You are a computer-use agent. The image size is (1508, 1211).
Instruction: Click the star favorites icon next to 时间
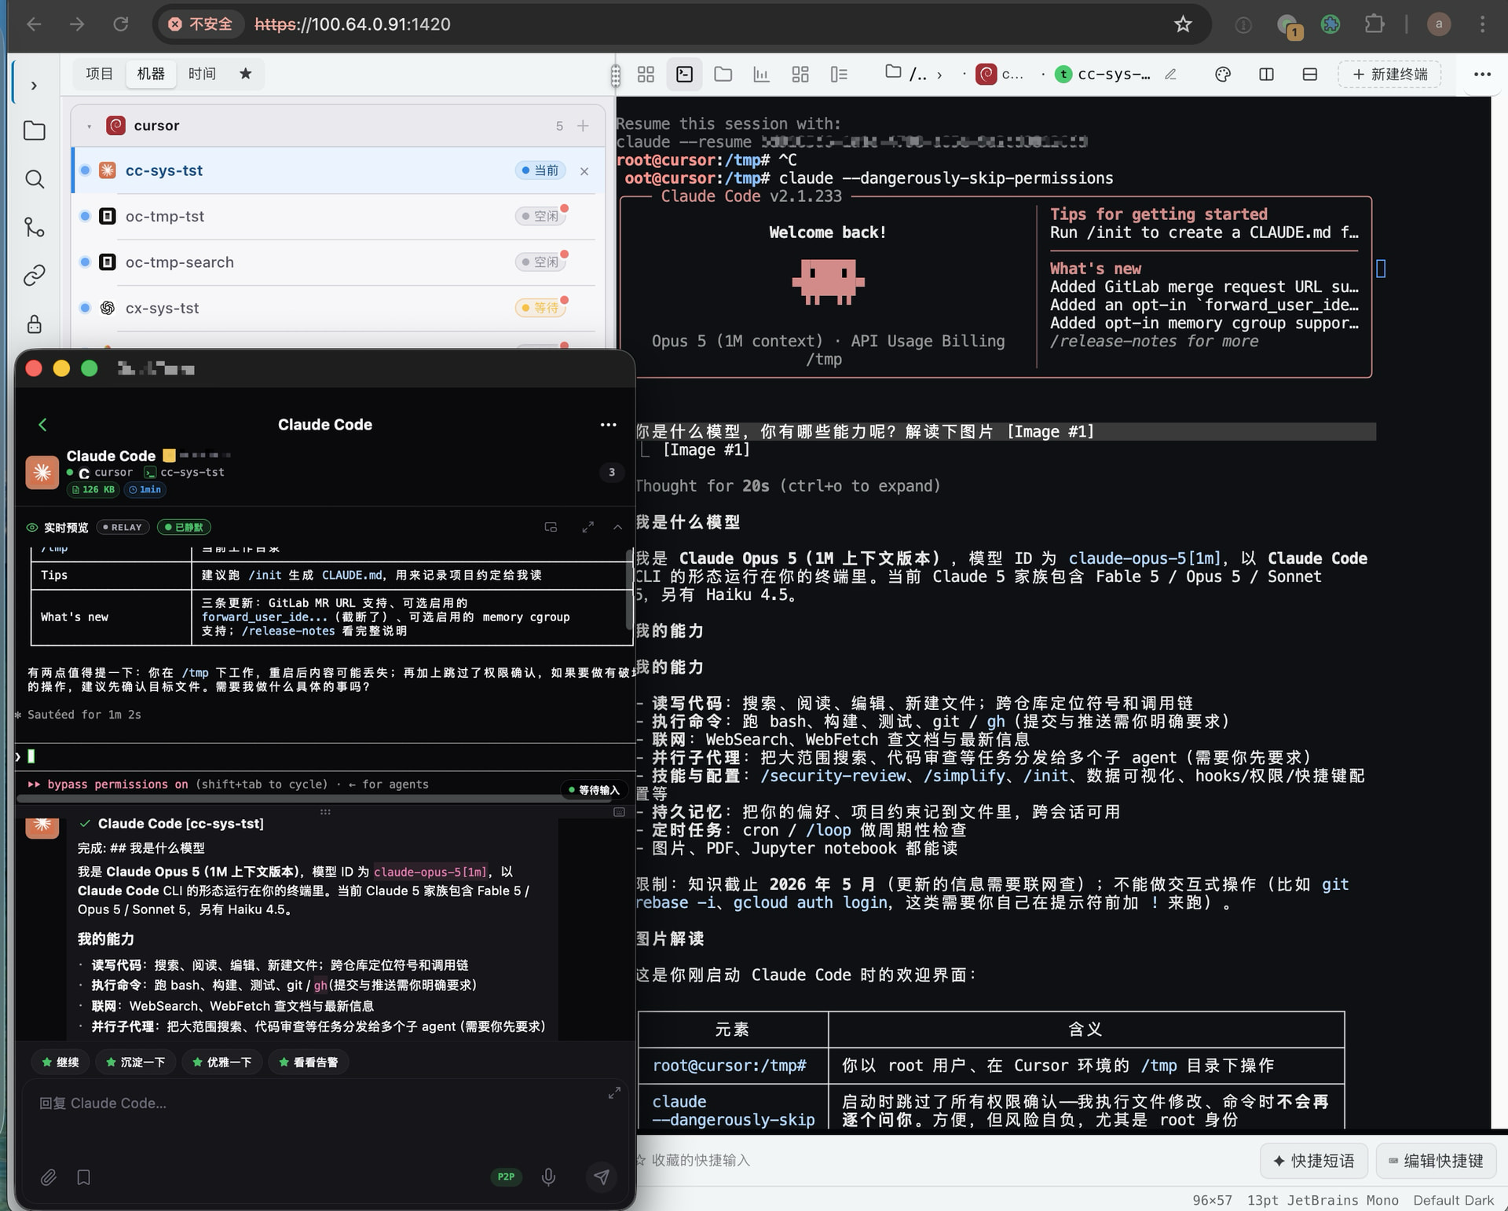click(245, 74)
